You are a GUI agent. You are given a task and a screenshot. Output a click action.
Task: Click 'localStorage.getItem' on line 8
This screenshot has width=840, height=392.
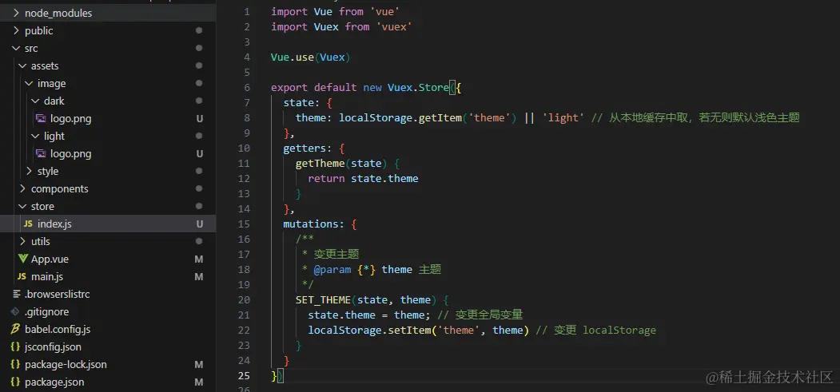(x=400, y=117)
